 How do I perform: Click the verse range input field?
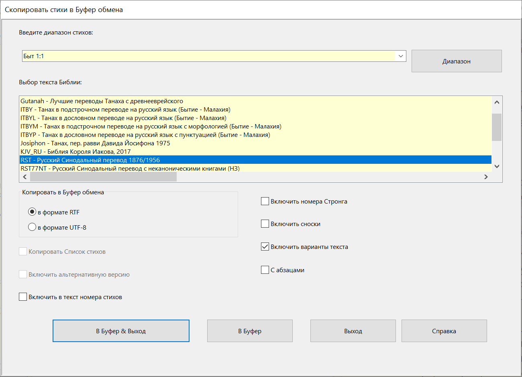[209, 56]
